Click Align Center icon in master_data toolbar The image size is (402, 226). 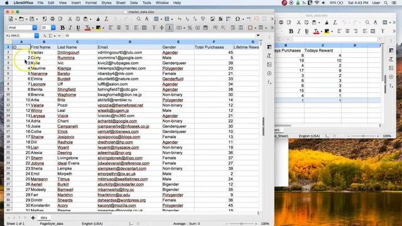pos(119,28)
